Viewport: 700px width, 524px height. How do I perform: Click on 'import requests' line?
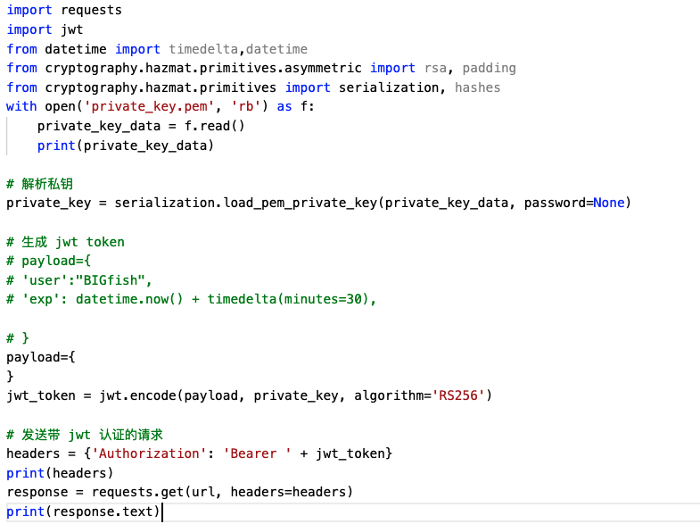(x=64, y=11)
